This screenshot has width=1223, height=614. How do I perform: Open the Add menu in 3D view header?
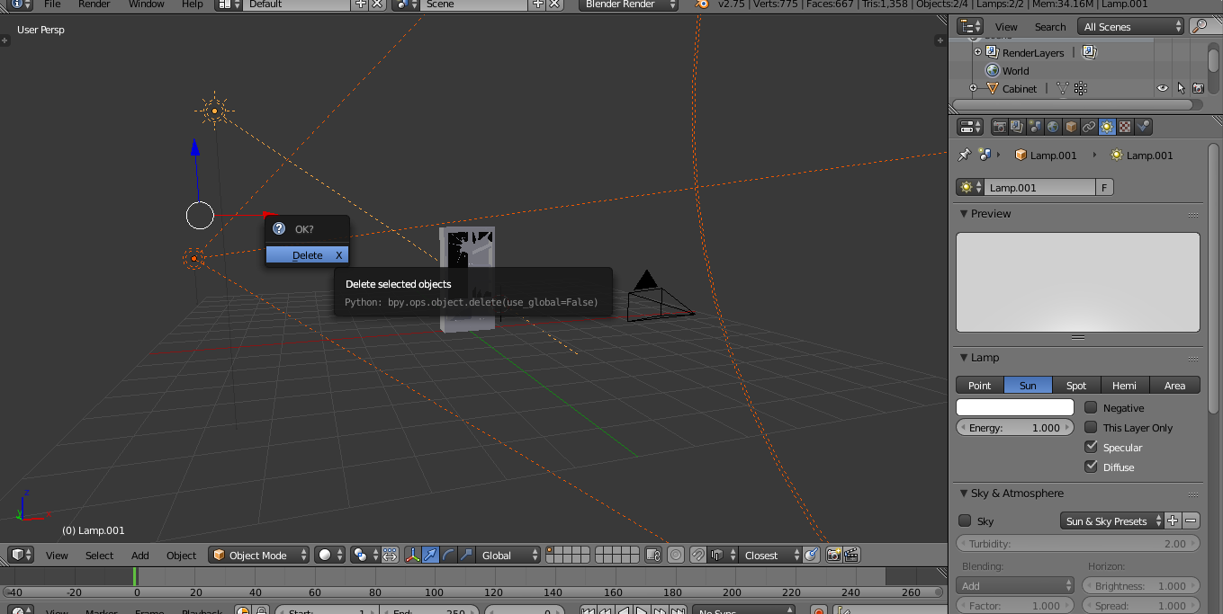tap(140, 555)
